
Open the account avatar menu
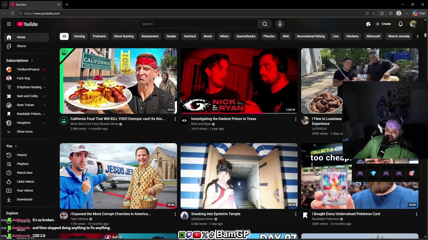[x=413, y=24]
